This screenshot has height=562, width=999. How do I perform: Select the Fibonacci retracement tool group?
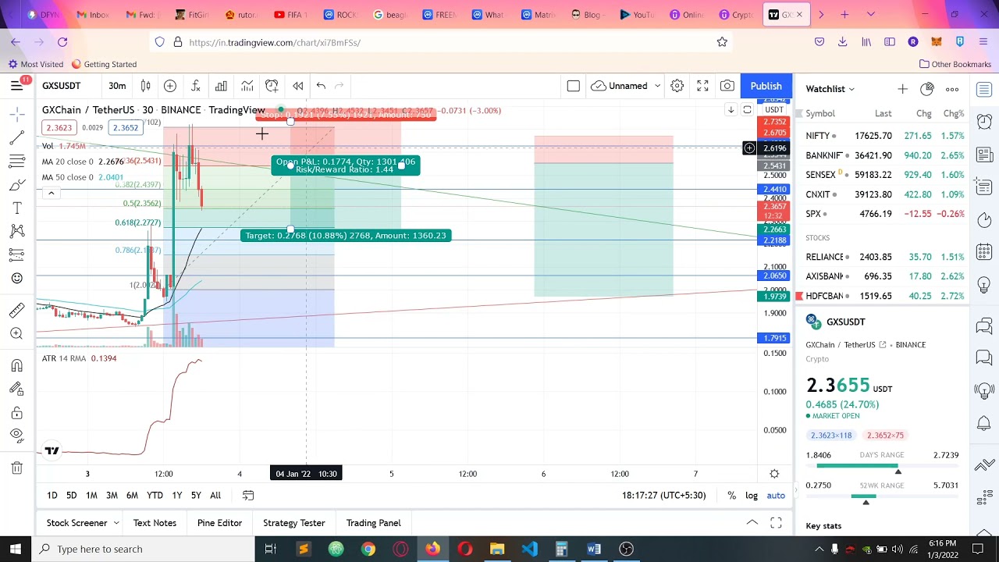[x=16, y=162]
